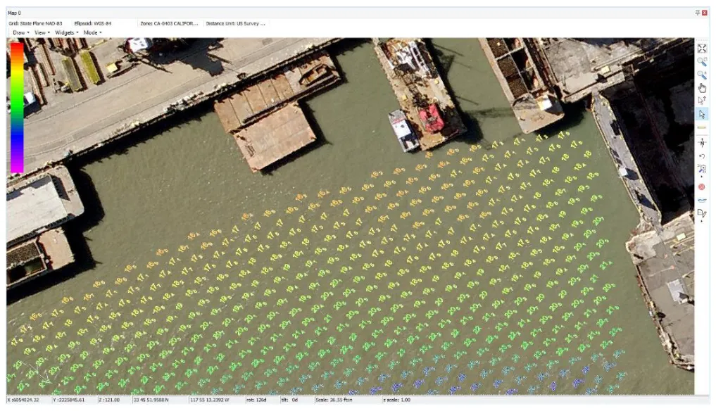716x411 pixels.
Task: Open the View dropdown menu
Action: point(42,32)
